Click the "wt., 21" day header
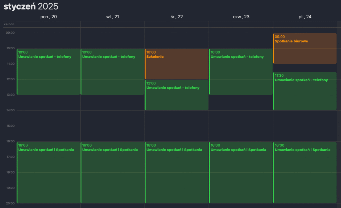 click(x=113, y=17)
